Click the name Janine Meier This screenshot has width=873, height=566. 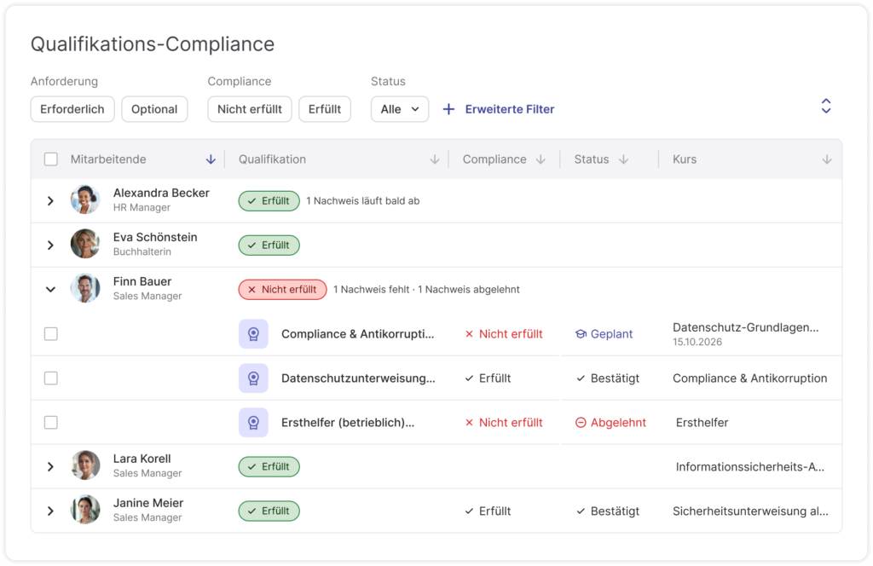pos(148,503)
